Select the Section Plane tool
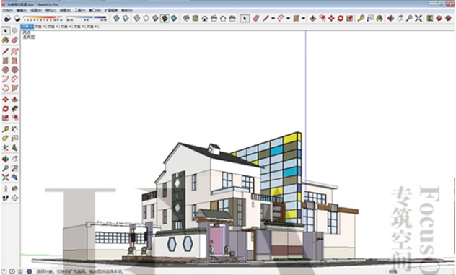The height and width of the screenshot is (275, 456). tap(14, 198)
